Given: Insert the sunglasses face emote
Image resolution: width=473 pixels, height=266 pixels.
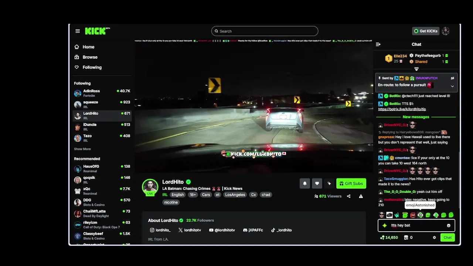Looking at the screenshot, I should click(x=382, y=215).
